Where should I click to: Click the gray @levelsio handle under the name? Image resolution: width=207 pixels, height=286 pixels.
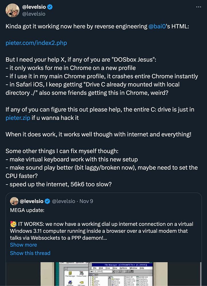pyautogui.click(x=33, y=13)
